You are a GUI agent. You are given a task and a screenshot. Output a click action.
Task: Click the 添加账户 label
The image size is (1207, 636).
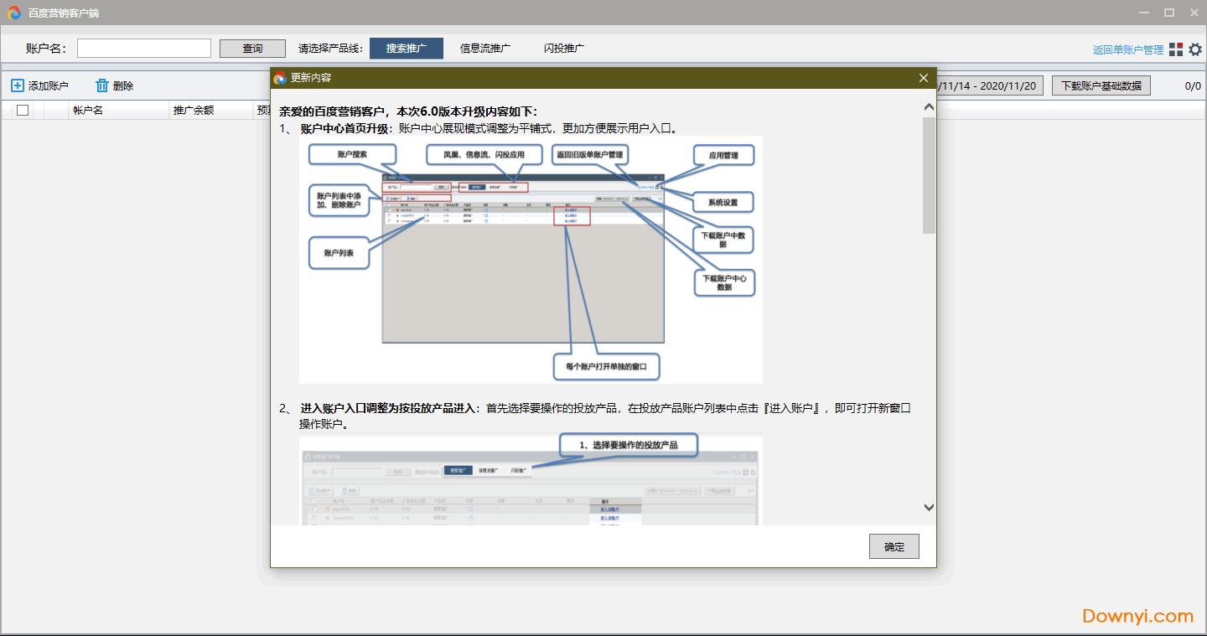[x=49, y=85]
